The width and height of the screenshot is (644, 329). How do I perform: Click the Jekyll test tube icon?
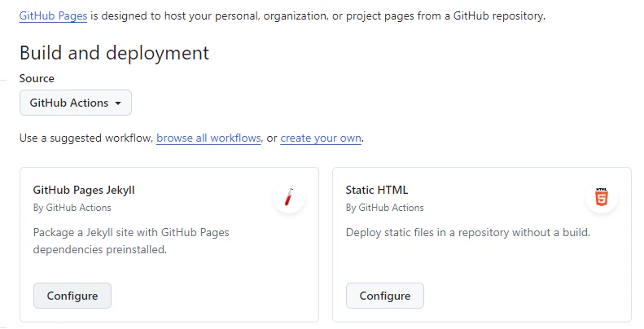pos(289,197)
